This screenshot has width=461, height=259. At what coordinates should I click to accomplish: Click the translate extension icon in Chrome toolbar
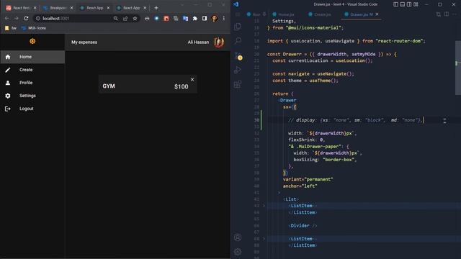coord(185,18)
